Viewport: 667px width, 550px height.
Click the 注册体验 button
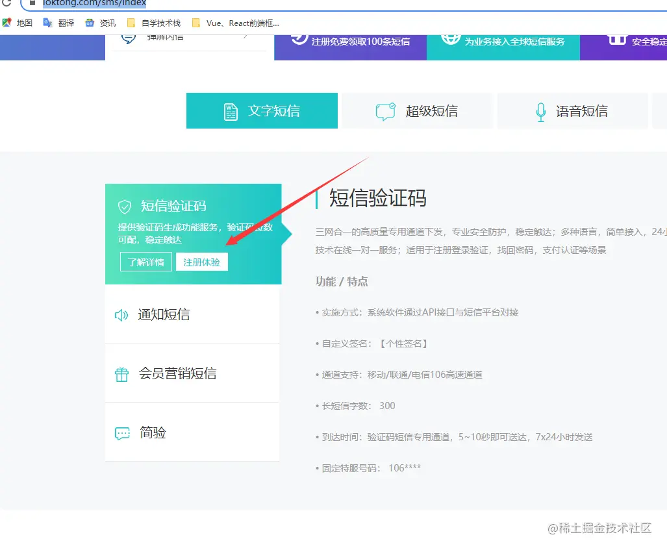(x=201, y=262)
